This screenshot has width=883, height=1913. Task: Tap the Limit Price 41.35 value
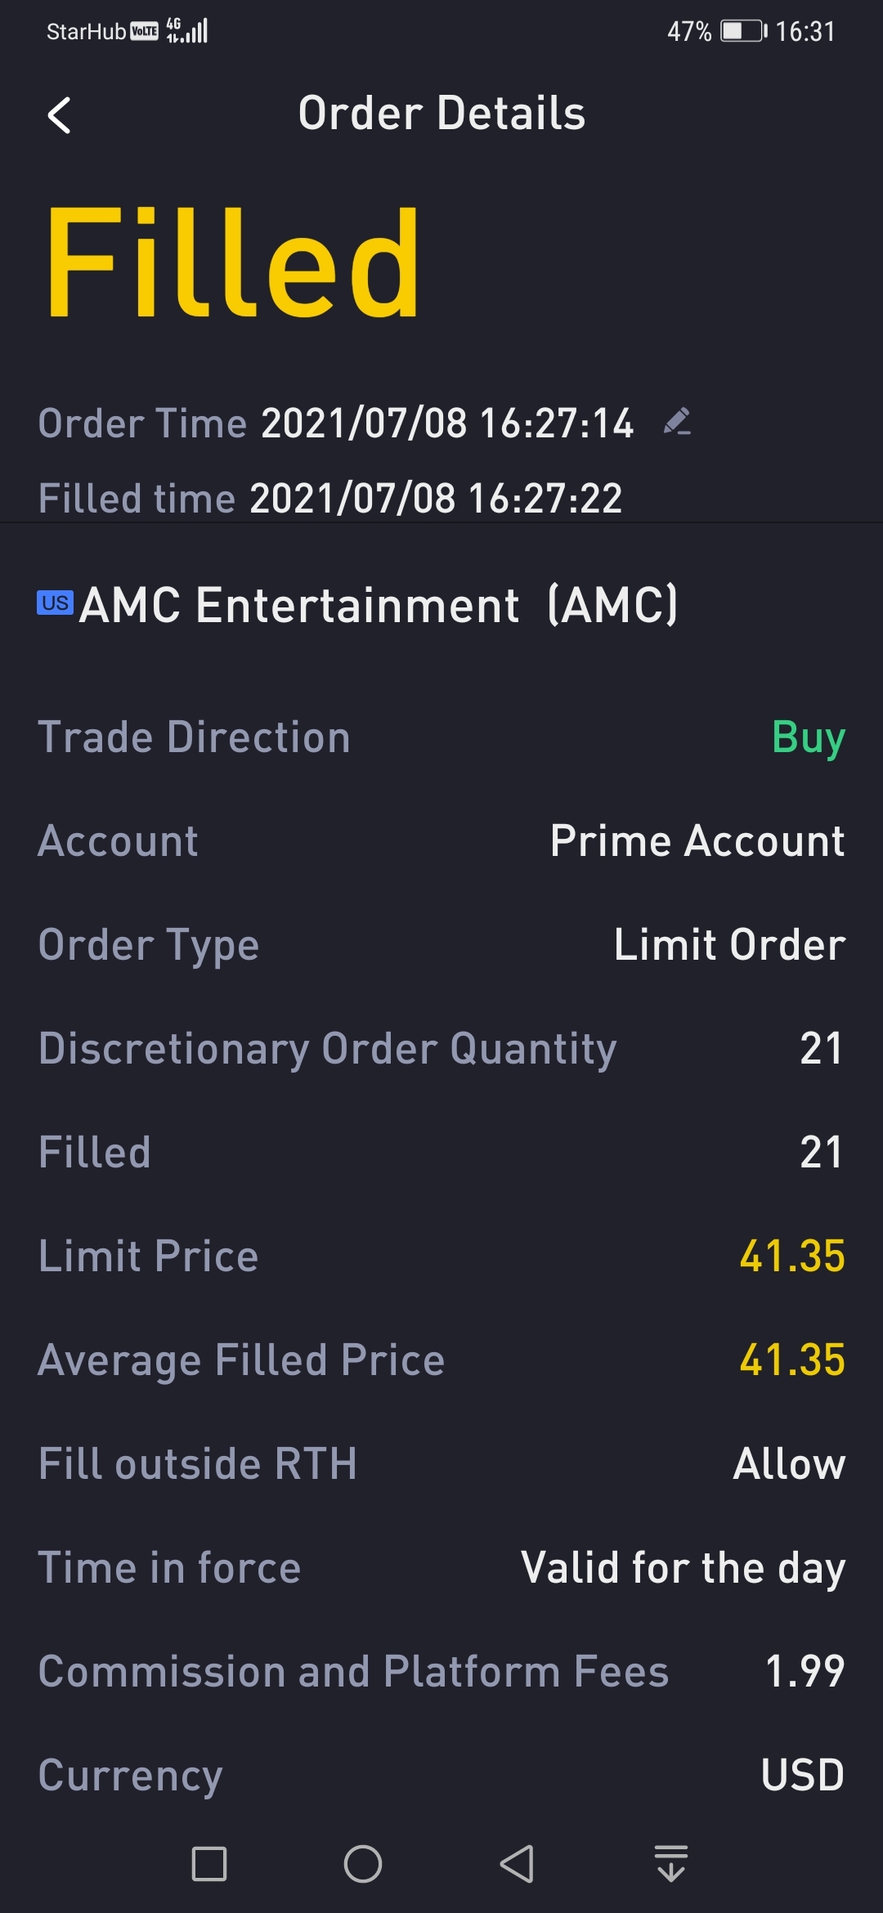click(791, 1256)
